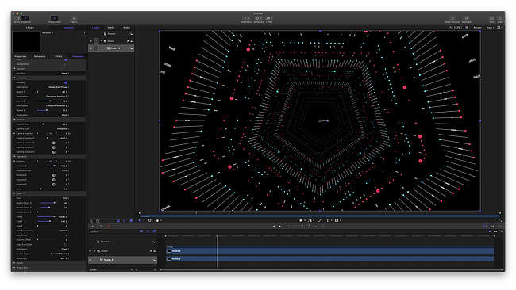This screenshot has width=516, height=290.
Task: Open the Render dropdown above canvas
Action: 478,28
